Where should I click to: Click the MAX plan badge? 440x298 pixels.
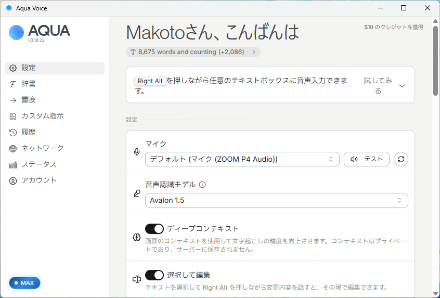click(x=24, y=283)
